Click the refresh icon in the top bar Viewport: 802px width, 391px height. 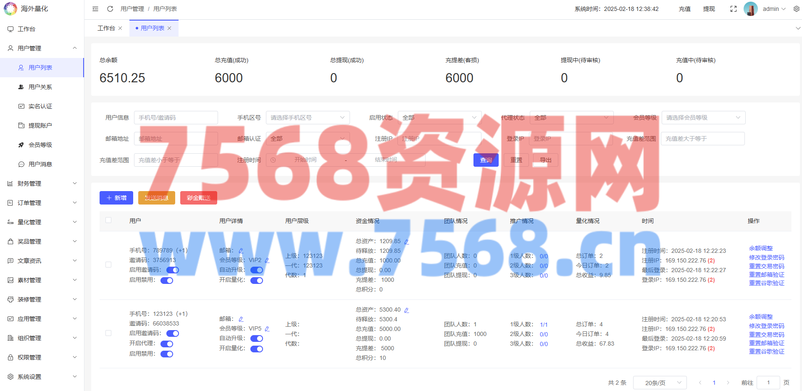point(110,9)
